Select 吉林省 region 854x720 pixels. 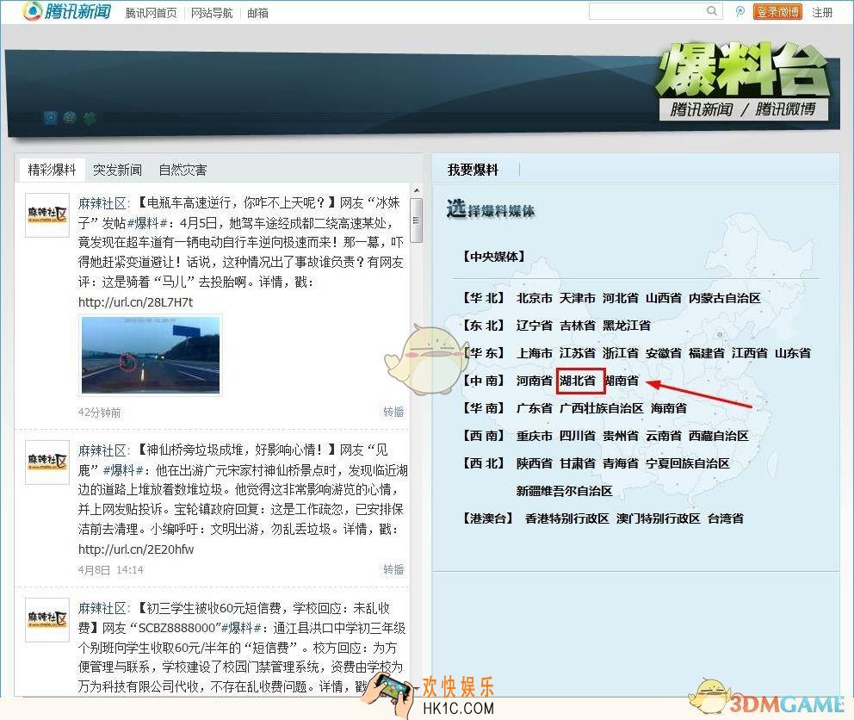point(578,326)
